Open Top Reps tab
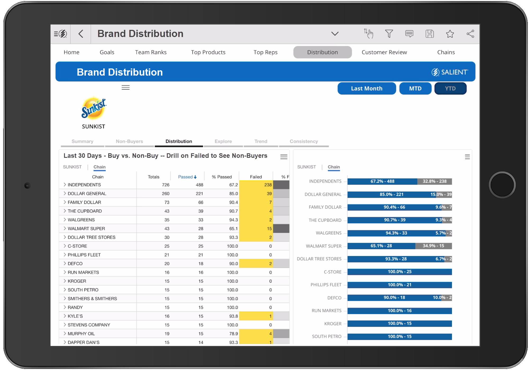The width and height of the screenshot is (531, 370). tap(265, 52)
